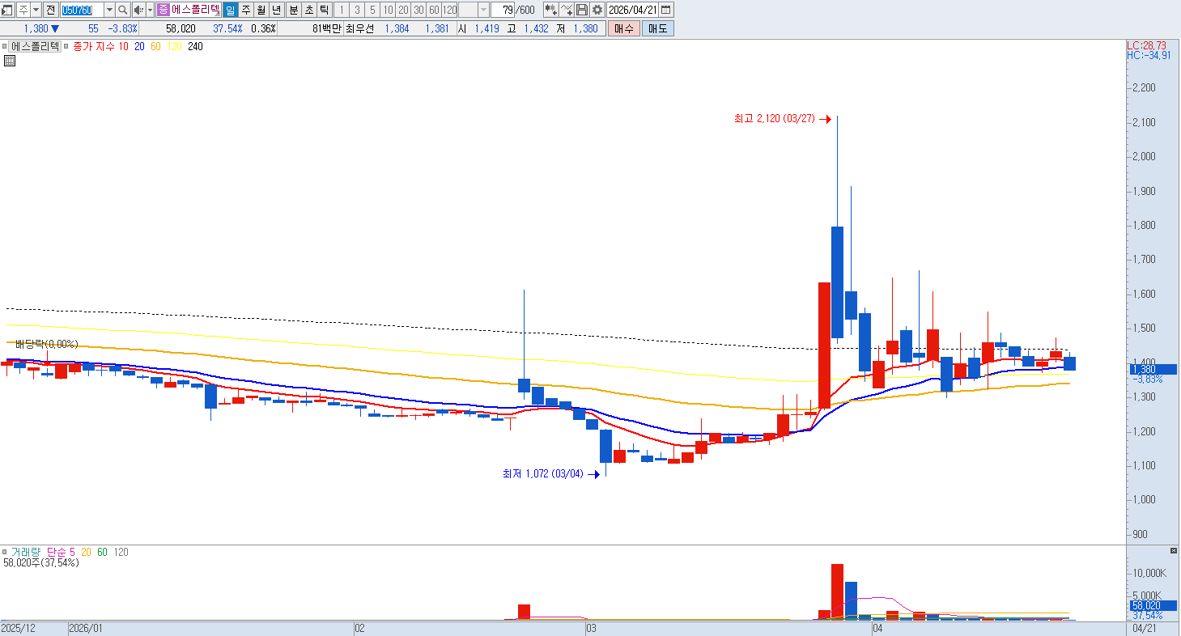Viewport: 1181px width, 636px height.
Task: Click the 매수 (buy) button
Action: (623, 28)
